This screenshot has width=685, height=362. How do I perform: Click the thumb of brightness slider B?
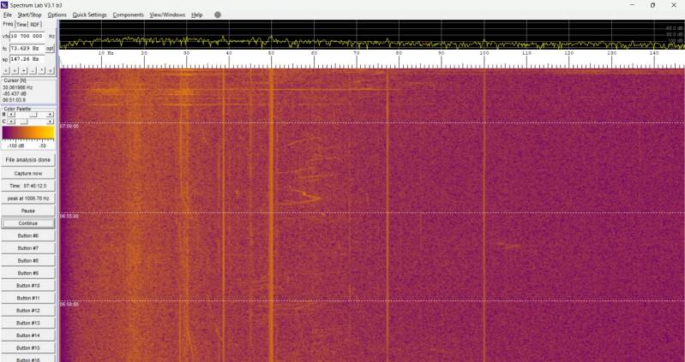click(x=33, y=115)
